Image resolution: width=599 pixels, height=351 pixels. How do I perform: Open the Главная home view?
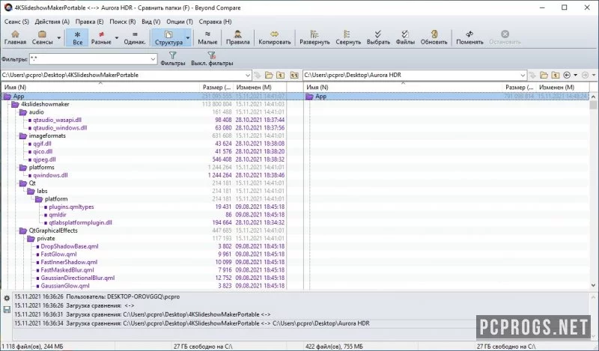point(15,37)
